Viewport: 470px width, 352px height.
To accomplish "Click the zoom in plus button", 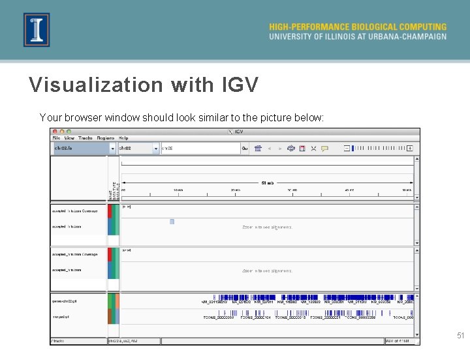I will (410, 148).
